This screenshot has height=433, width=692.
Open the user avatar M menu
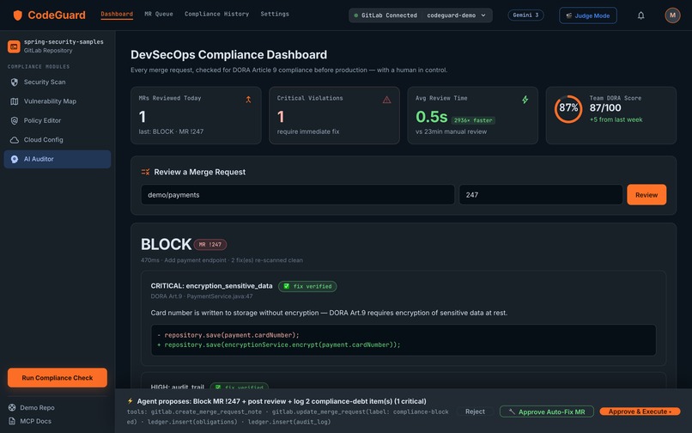(672, 15)
